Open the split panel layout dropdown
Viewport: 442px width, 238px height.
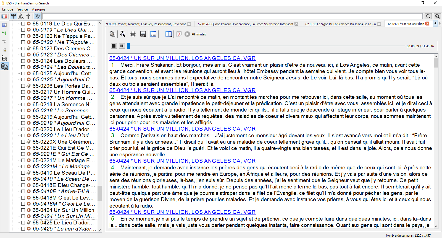pyautogui.click(x=169, y=34)
